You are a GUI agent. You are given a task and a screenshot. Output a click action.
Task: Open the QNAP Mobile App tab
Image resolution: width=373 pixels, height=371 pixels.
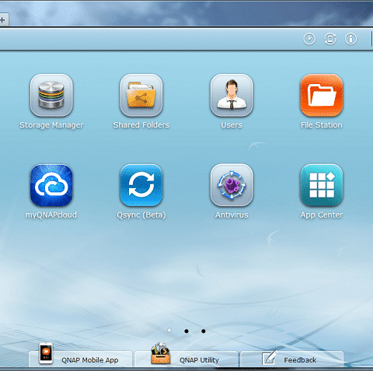[80, 359]
